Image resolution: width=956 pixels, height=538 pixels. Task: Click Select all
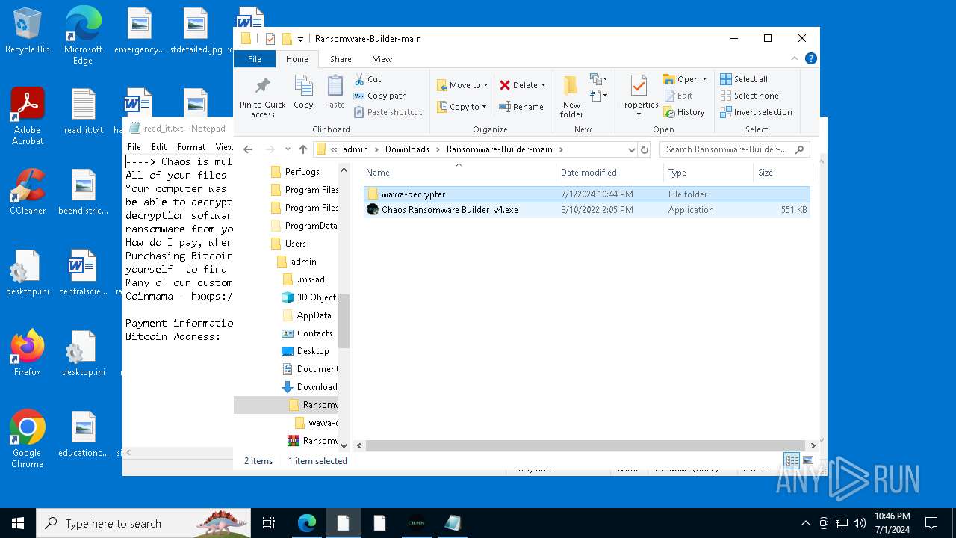pos(744,79)
